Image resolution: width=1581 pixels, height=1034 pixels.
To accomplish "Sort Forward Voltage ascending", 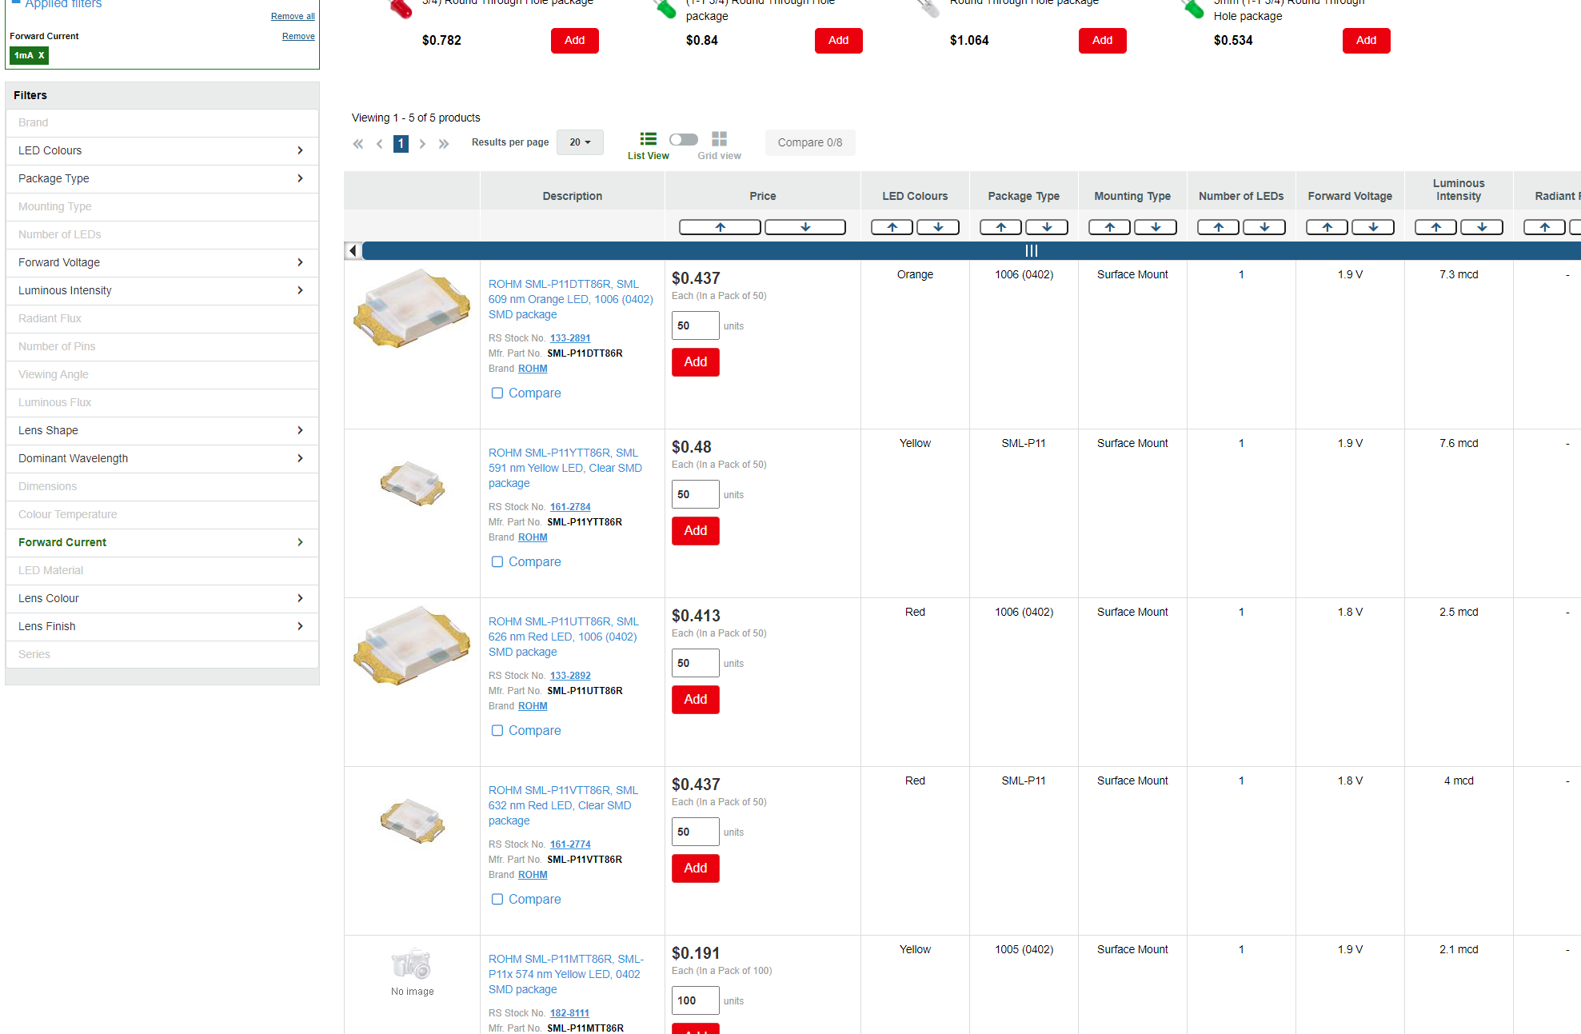I will [x=1327, y=227].
